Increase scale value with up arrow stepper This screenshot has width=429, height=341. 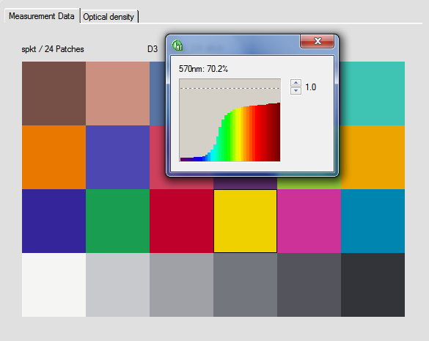[296, 83]
